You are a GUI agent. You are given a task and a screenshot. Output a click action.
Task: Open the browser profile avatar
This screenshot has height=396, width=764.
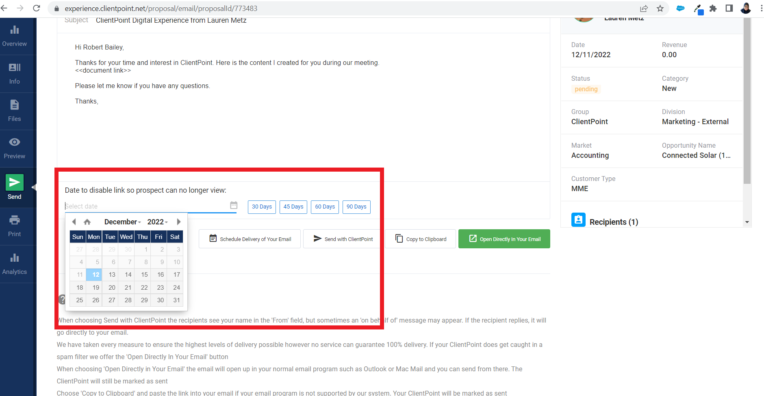point(746,8)
